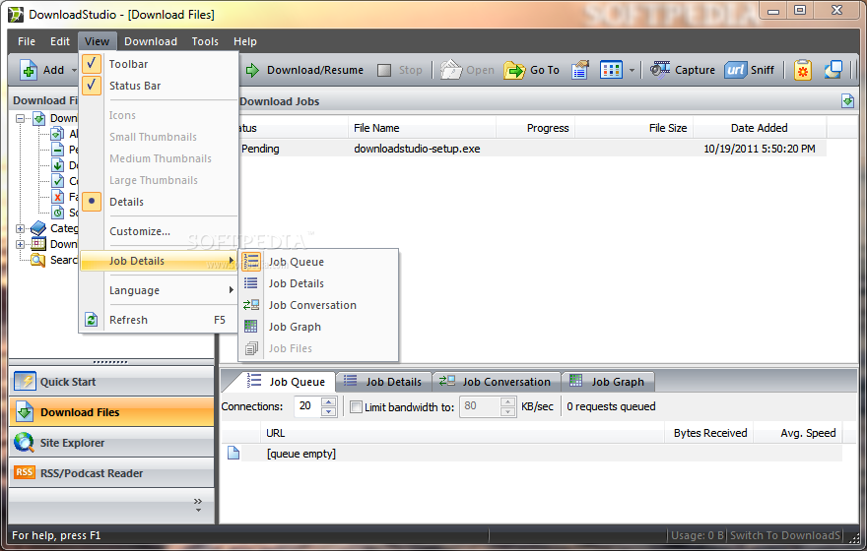Click the Go To folder icon
The image size is (867, 551).
coord(514,70)
